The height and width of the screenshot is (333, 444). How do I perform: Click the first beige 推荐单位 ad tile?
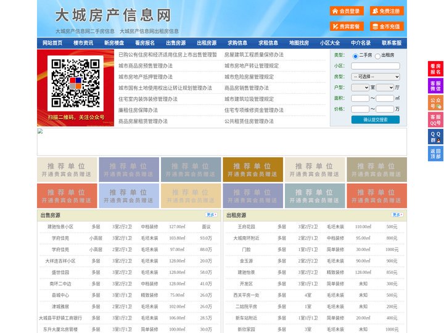click(67, 170)
